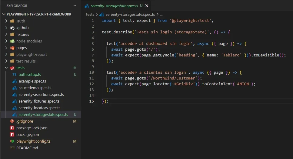Image resolution: width=293 pixels, height=159 pixels.
Task: Click Playwright icon in the editor tab
Action: coord(87,6)
